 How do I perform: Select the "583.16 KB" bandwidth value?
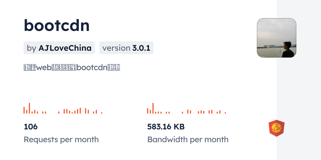[x=166, y=127]
